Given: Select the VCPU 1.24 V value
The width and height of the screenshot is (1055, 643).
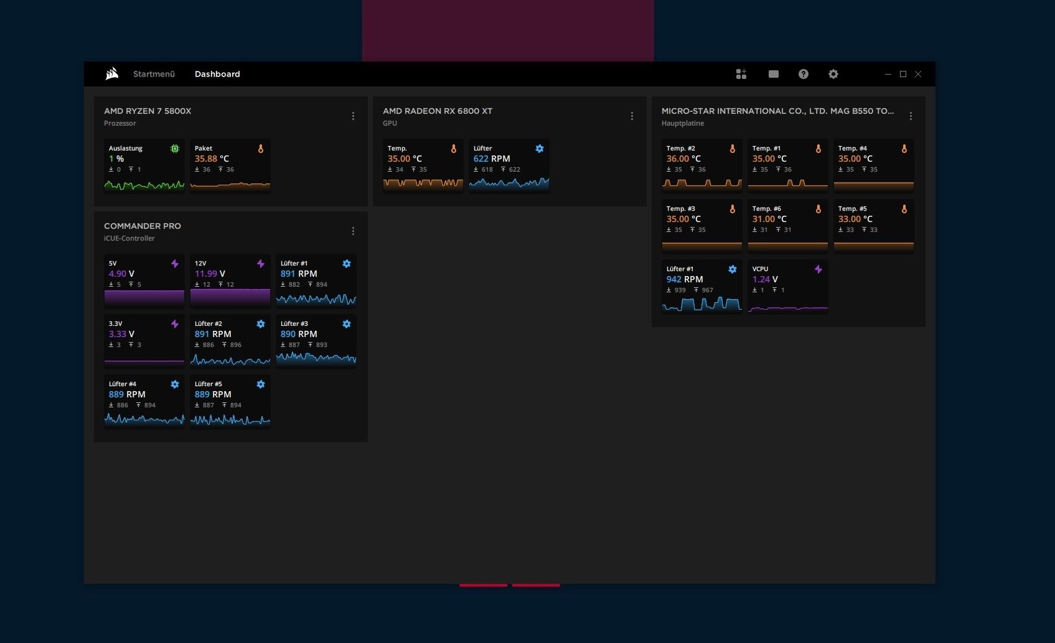Looking at the screenshot, I should pos(765,279).
